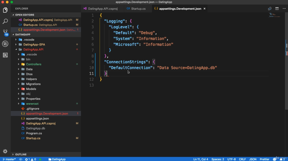
Task: Synchronize changes cloud icon in status bar
Action: pyautogui.click(x=20, y=159)
